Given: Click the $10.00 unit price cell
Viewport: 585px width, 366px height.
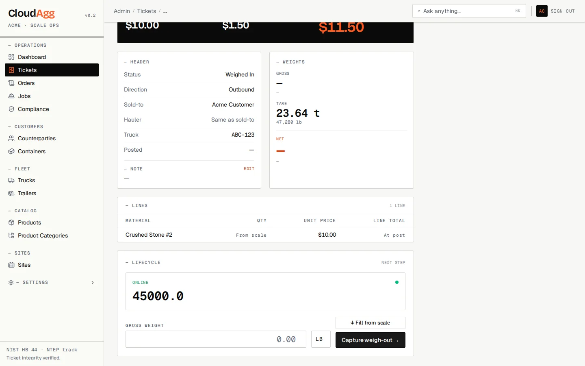Looking at the screenshot, I should click(327, 235).
